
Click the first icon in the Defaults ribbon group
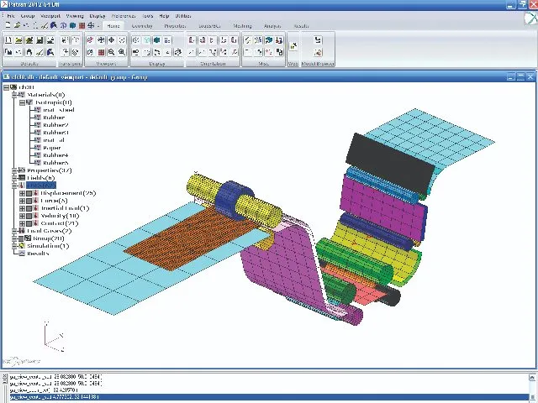8,40
